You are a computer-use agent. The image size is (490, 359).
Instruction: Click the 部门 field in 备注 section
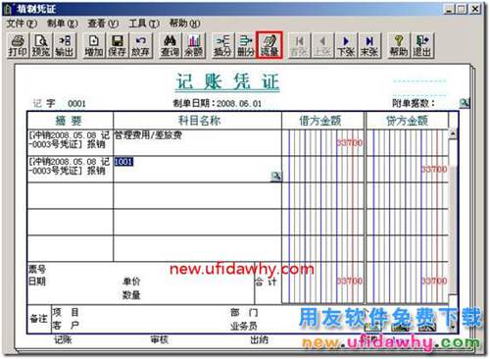[x=244, y=312]
